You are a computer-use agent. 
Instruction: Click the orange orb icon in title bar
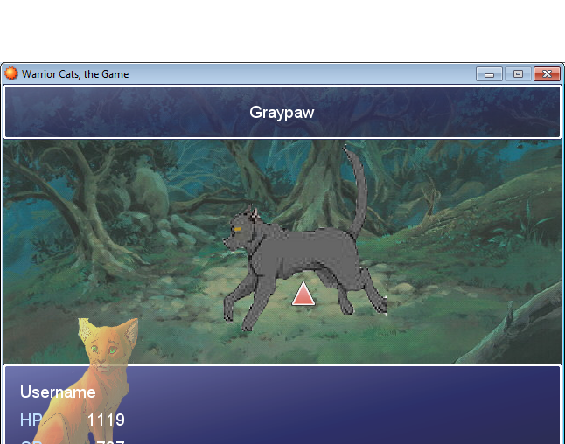[11, 73]
